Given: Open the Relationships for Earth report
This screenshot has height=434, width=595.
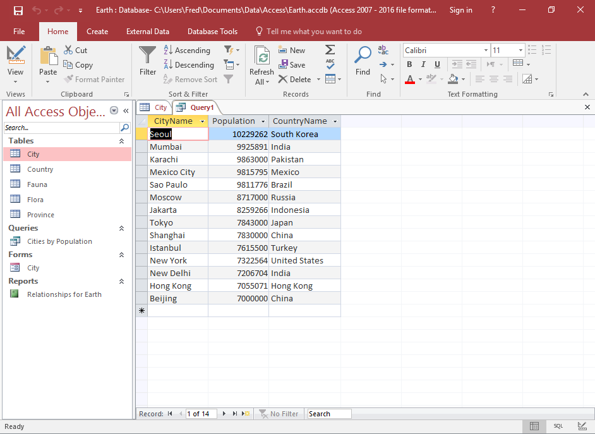Looking at the screenshot, I should tap(64, 294).
